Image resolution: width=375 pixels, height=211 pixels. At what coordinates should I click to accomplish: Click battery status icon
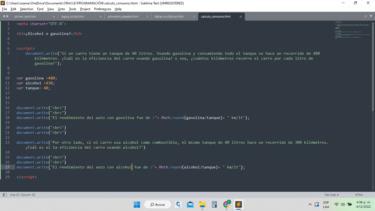click(x=350, y=204)
